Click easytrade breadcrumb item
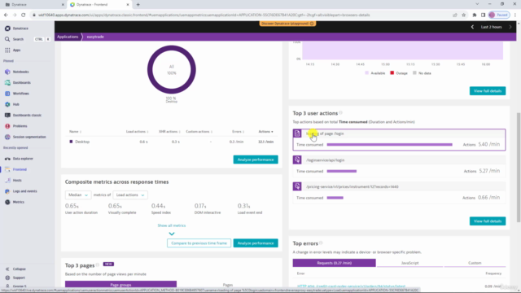521x293 pixels. pyautogui.click(x=95, y=37)
